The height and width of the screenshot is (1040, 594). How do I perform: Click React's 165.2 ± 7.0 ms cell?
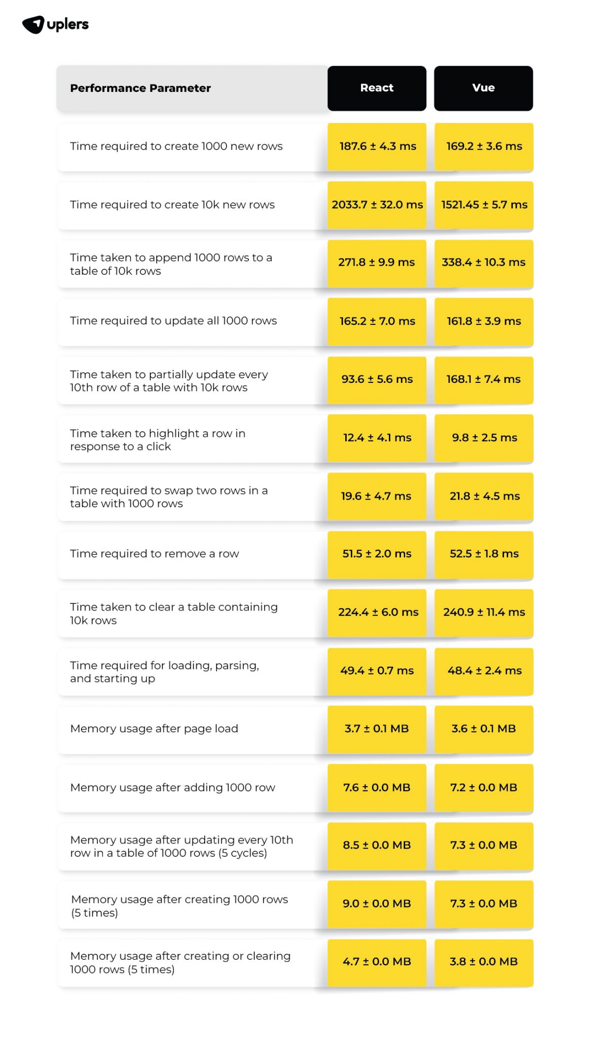point(377,321)
